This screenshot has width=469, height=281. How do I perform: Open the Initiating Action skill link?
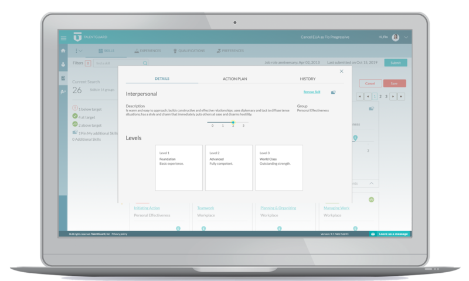point(147,208)
